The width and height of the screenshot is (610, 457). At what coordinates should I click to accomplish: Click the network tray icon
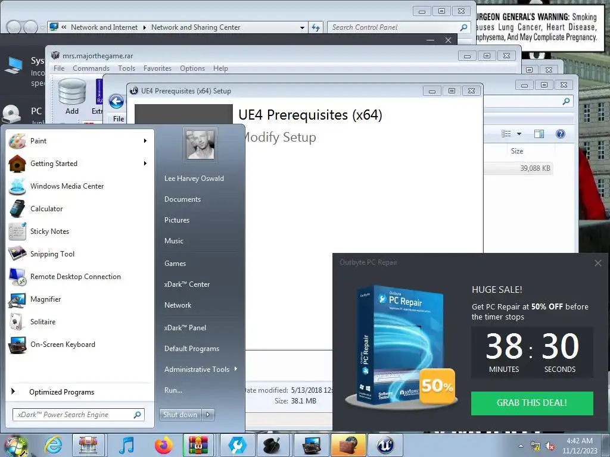536,446
